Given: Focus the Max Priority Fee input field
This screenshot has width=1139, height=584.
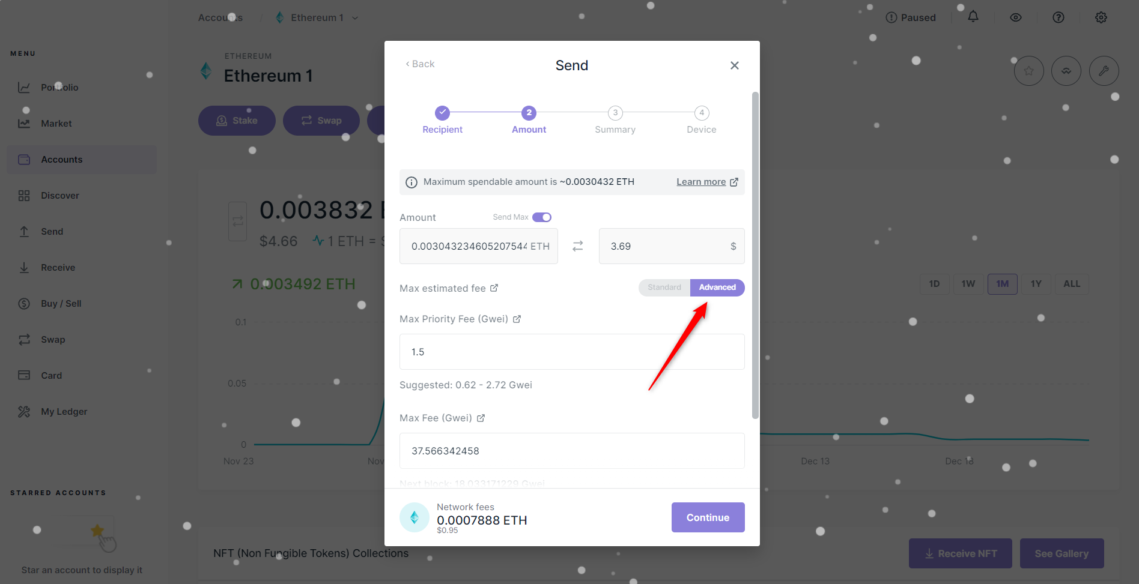Looking at the screenshot, I should point(572,352).
